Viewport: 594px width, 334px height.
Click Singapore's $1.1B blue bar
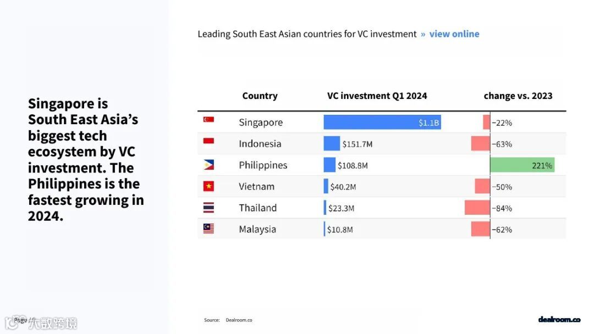[x=382, y=123]
